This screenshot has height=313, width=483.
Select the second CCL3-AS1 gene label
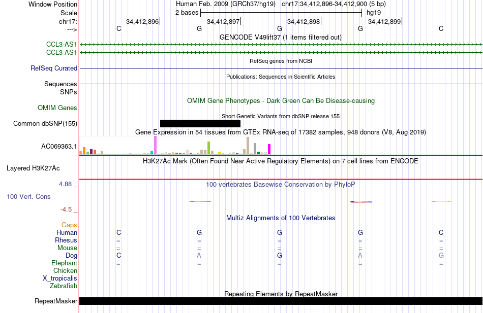[62, 53]
